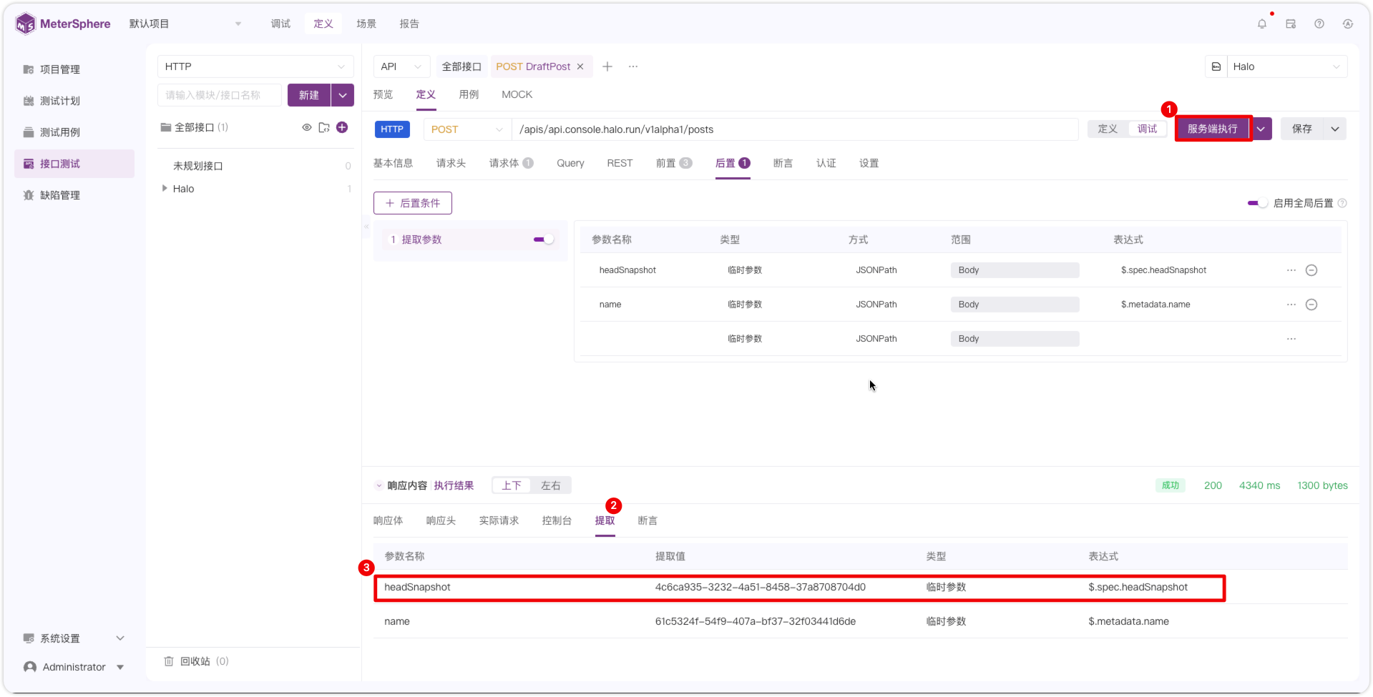Open the 回收站 recycle bin

[196, 661]
